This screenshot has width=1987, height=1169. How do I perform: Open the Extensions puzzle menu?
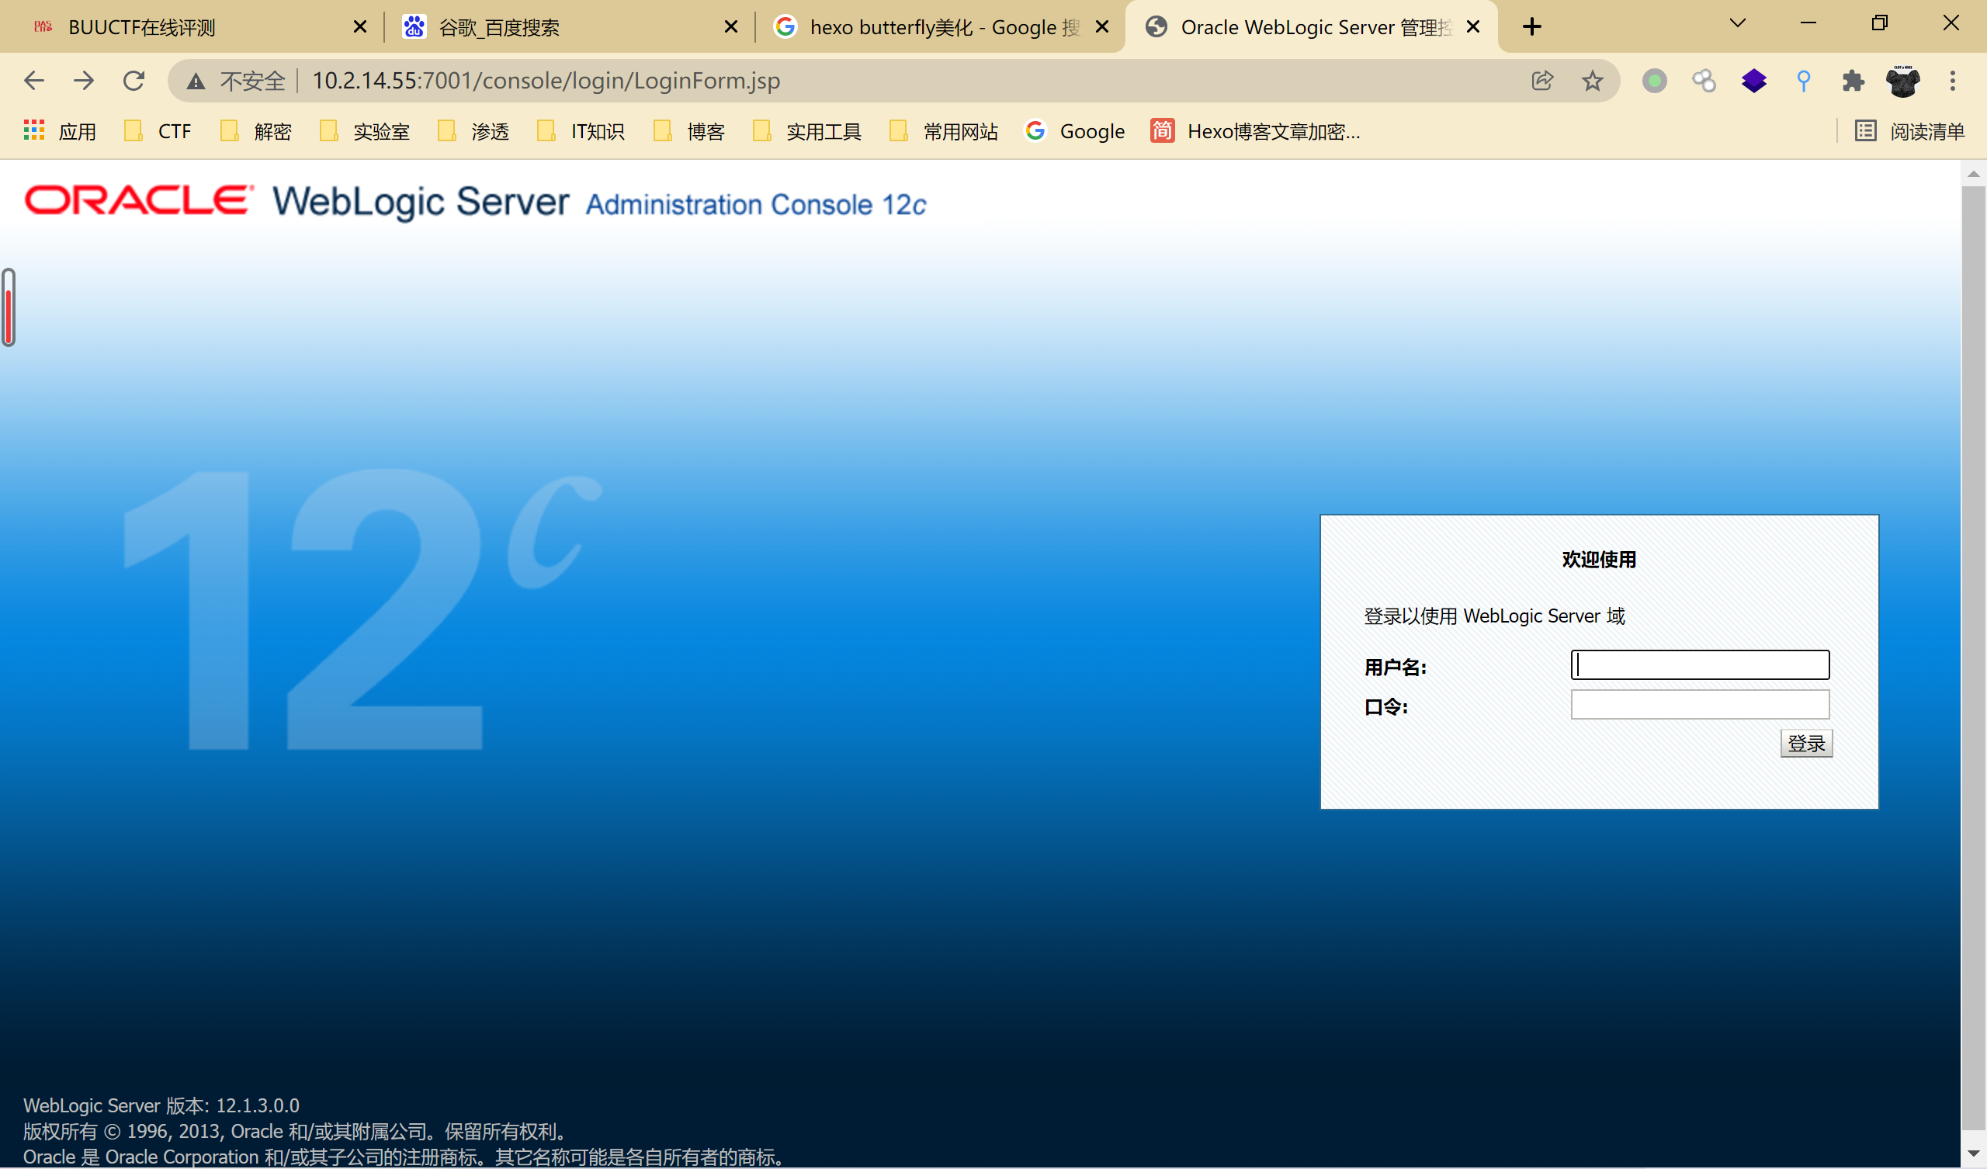(x=1853, y=81)
